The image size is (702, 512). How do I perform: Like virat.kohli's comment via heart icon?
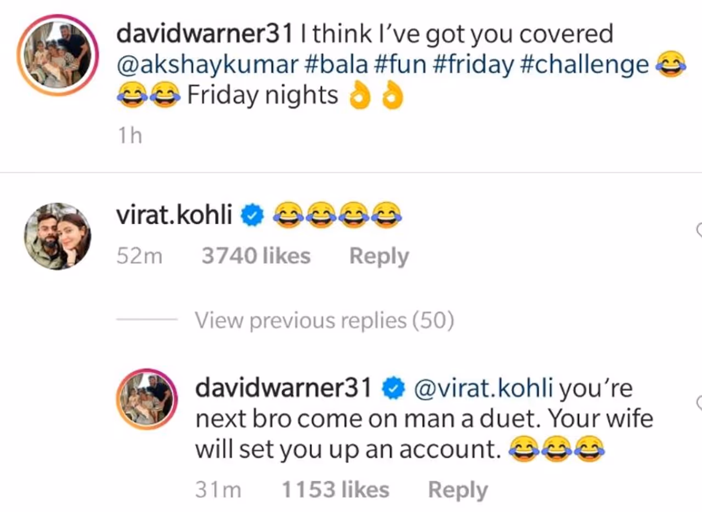pos(699,230)
